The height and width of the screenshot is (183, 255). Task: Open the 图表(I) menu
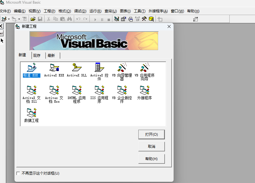(x=125, y=11)
